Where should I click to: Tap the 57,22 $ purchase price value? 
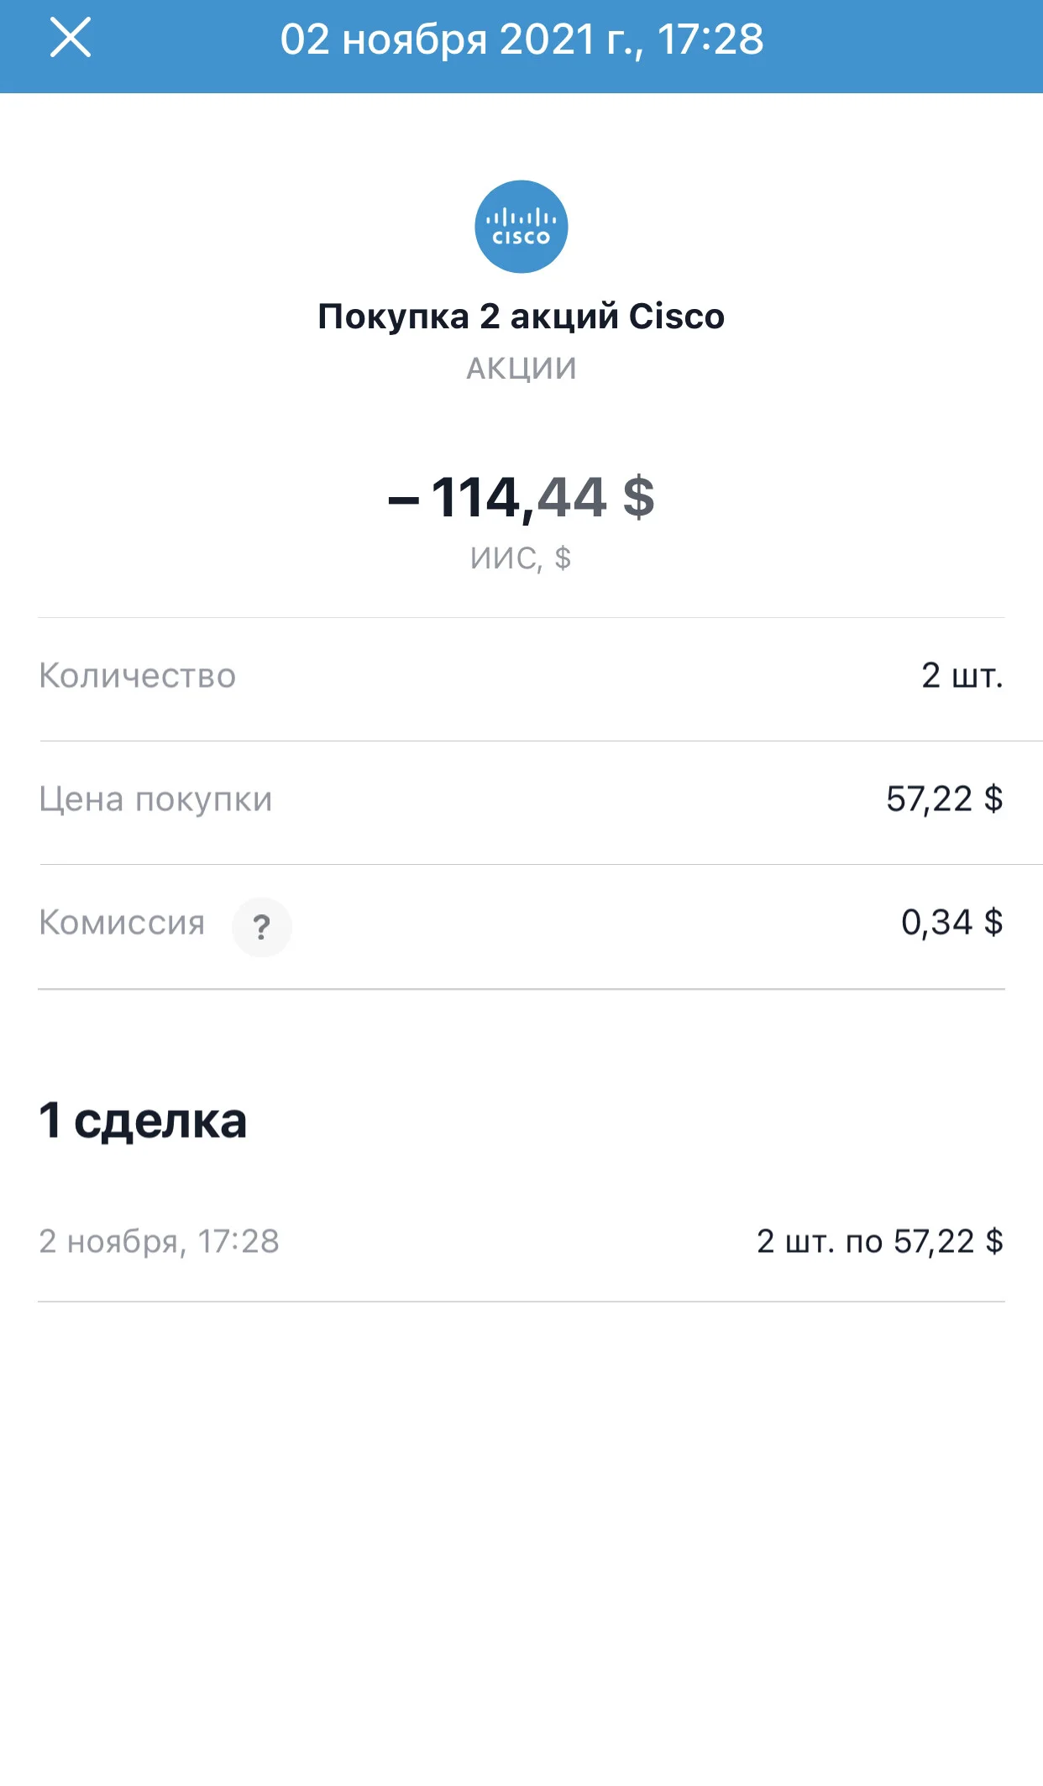pyautogui.click(x=945, y=799)
